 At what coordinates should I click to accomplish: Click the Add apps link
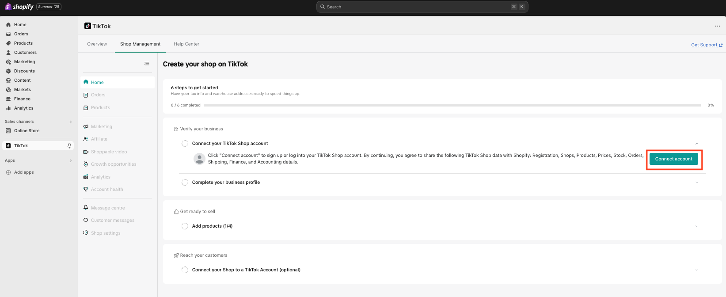click(24, 172)
